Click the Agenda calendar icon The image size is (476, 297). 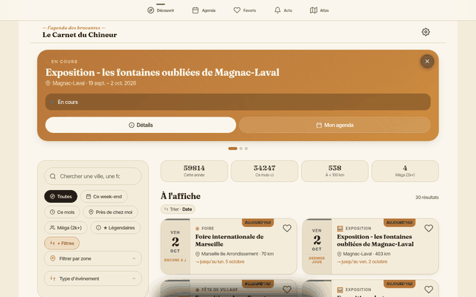195,10
